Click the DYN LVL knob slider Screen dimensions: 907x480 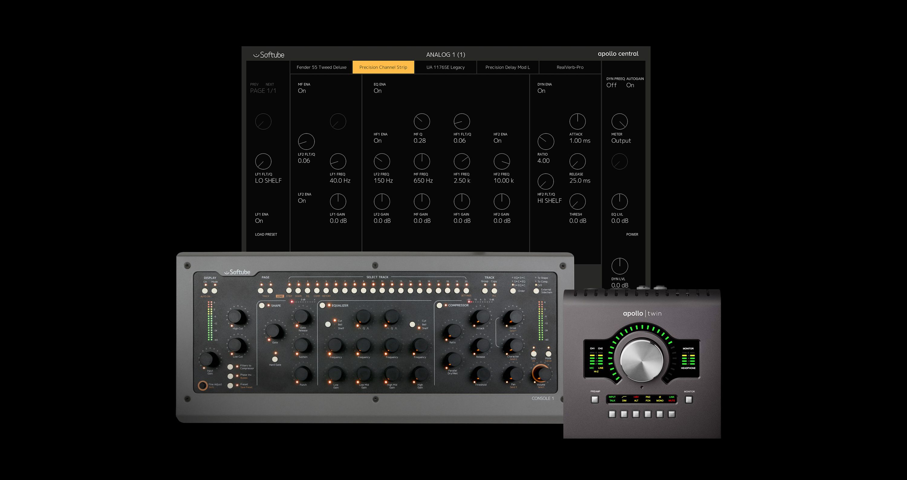(x=619, y=266)
